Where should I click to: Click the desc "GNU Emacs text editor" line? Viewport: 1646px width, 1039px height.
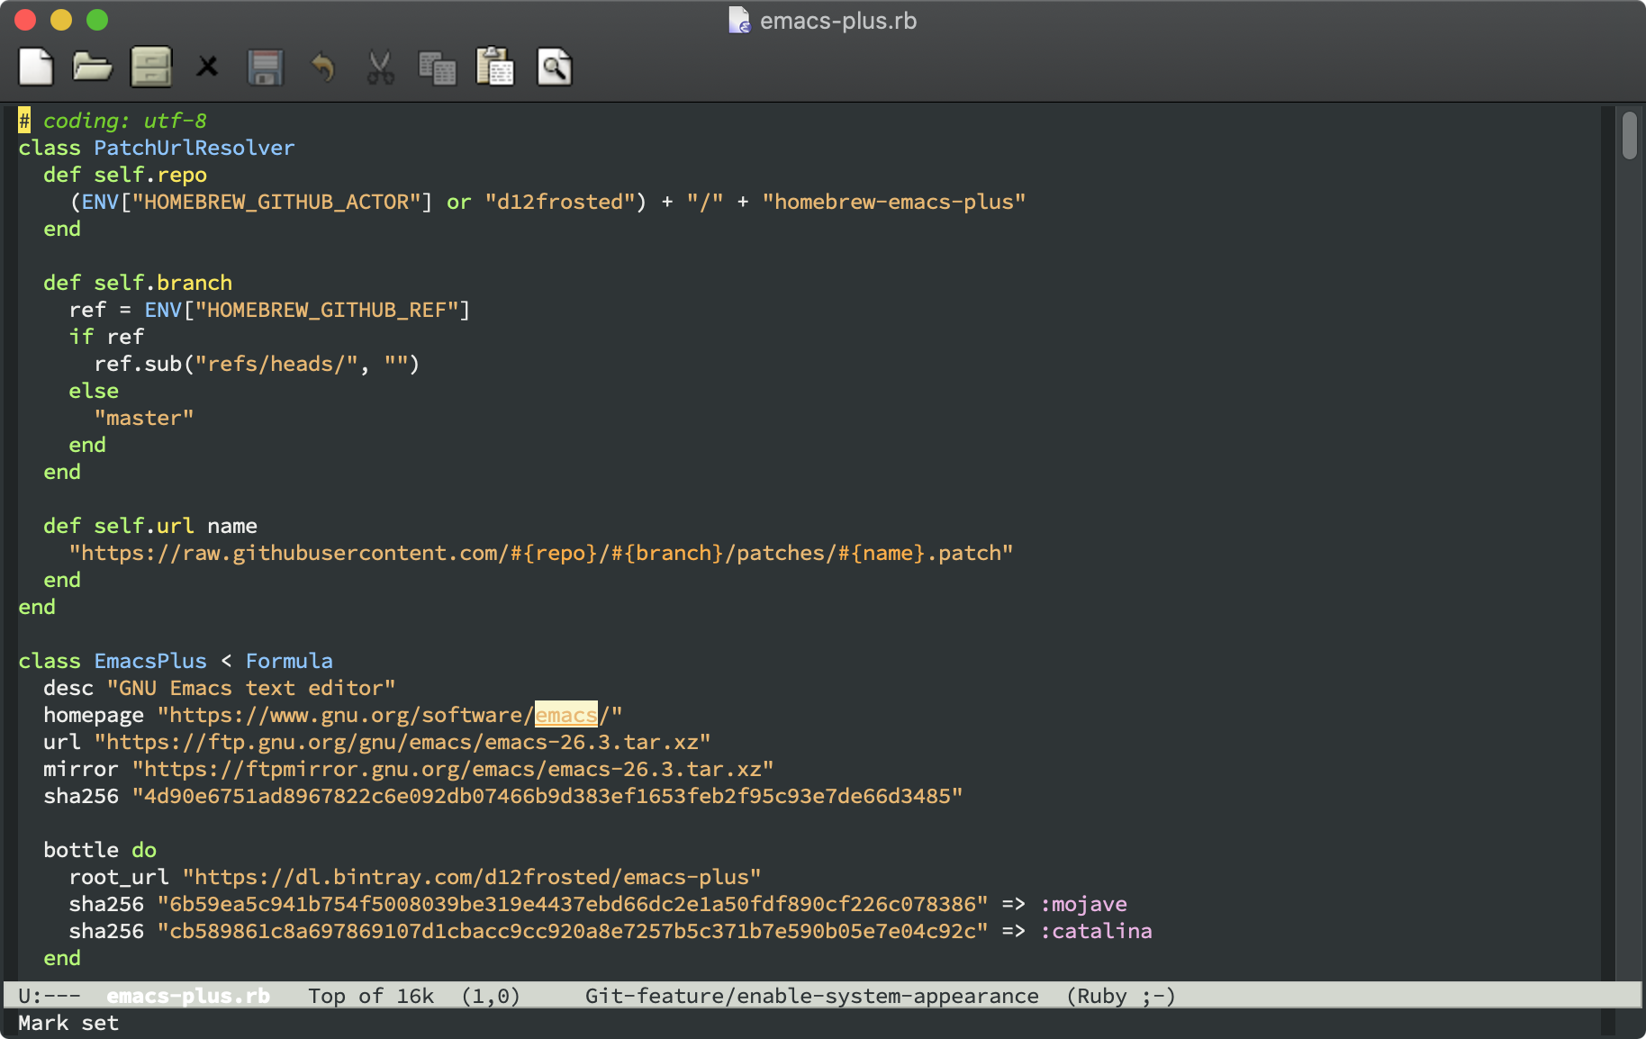pos(220,688)
